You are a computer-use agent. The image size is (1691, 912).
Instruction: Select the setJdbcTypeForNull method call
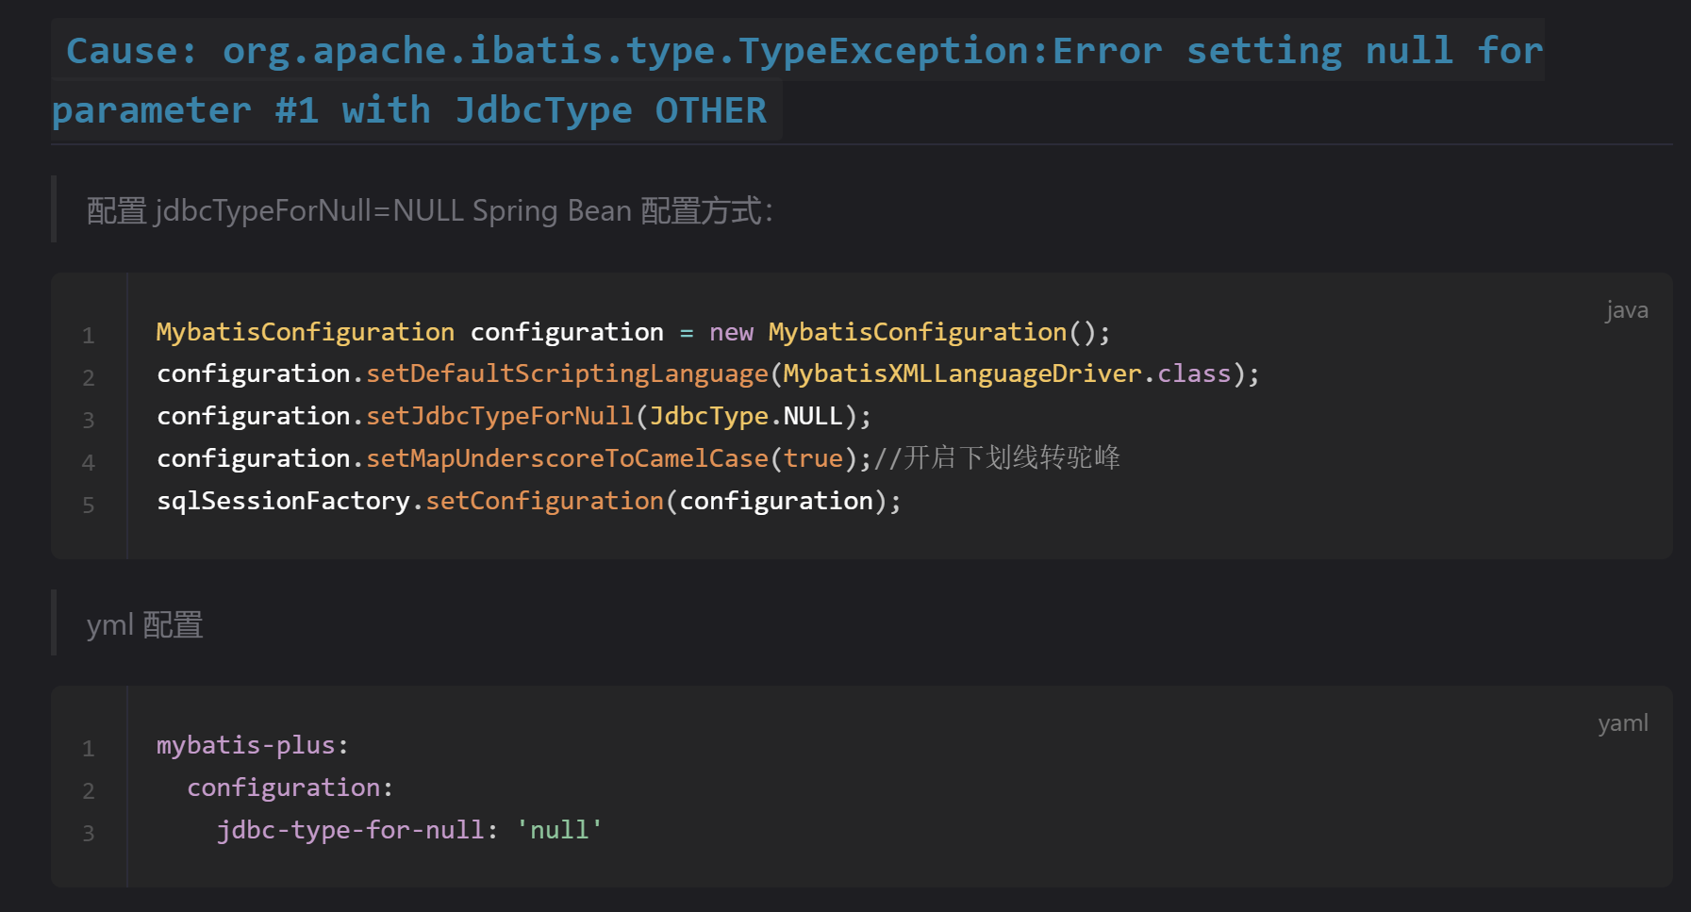click(x=498, y=415)
